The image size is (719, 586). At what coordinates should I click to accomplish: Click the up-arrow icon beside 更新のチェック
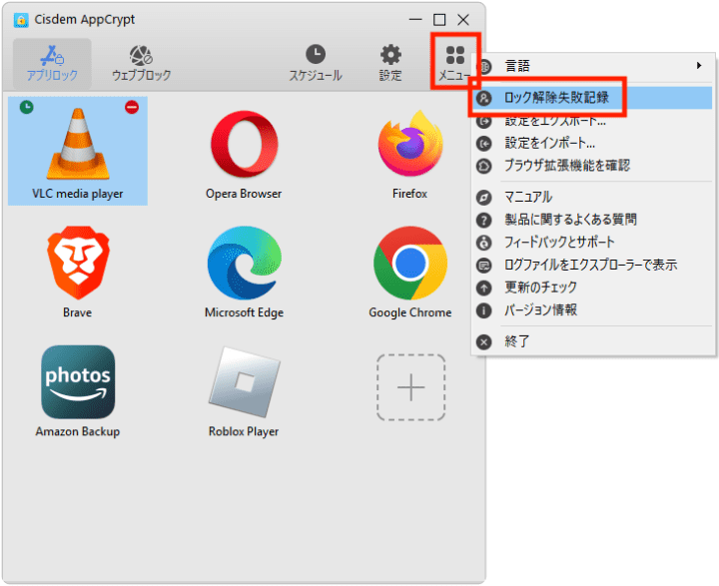point(484,288)
